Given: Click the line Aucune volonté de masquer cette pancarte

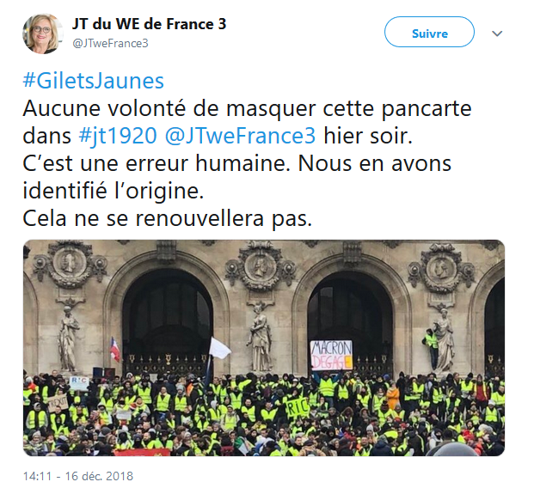Looking at the screenshot, I should click(x=247, y=108).
